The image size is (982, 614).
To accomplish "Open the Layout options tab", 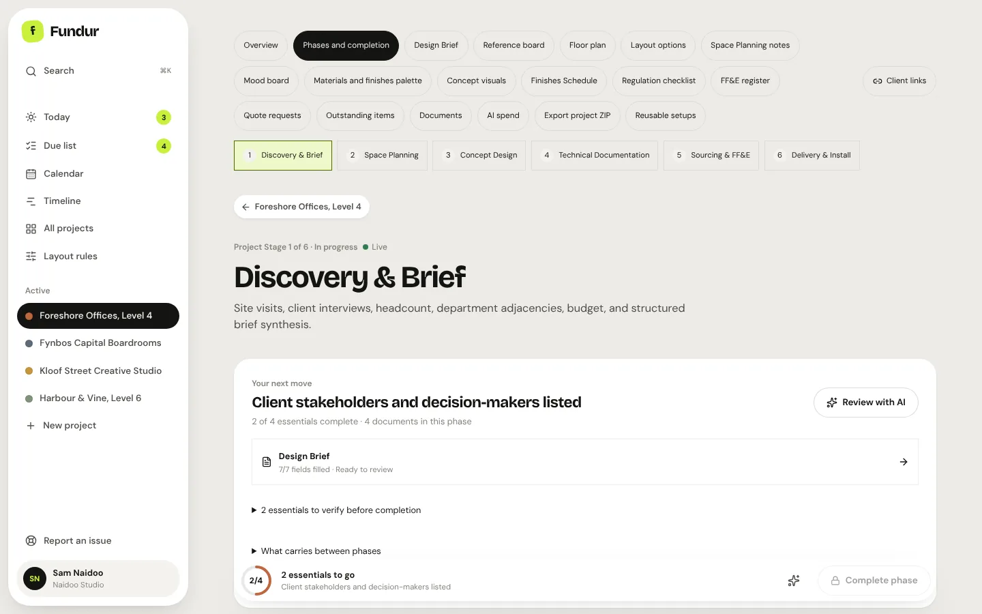I will click(x=658, y=46).
